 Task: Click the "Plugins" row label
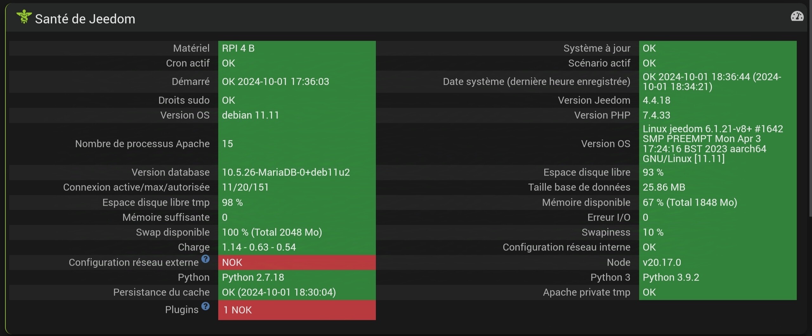point(181,310)
